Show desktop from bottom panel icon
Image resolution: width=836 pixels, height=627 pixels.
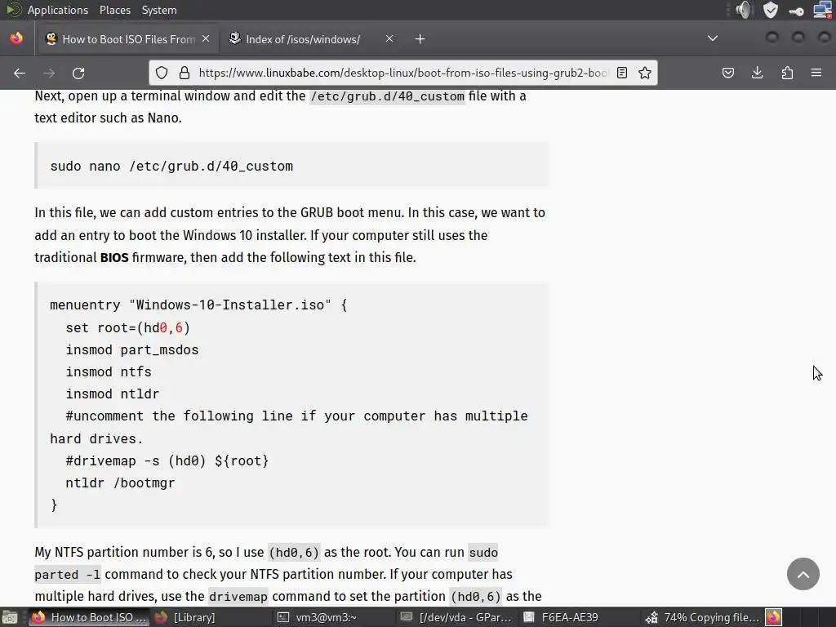point(10,617)
